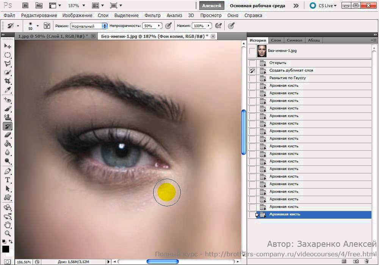This screenshot has height=265, width=379.
Task: Expand the Непрозрачность opacity slider arrow
Action: (x=159, y=26)
